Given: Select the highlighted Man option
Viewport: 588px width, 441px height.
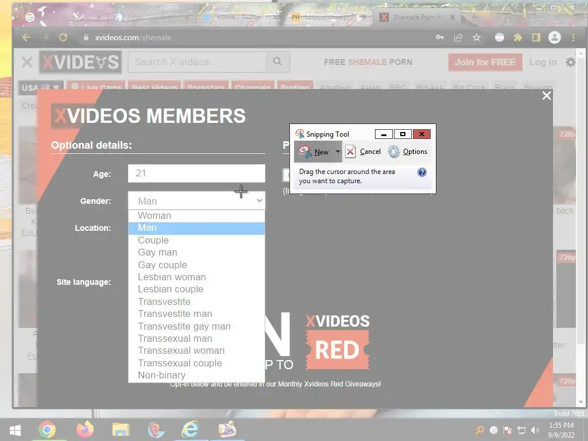Looking at the screenshot, I should point(196,228).
